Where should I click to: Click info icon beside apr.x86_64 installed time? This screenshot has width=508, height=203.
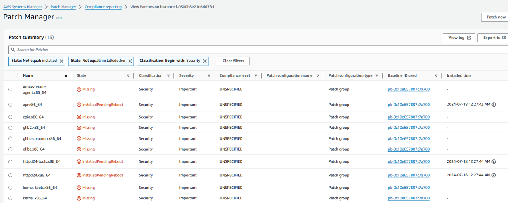494,105
